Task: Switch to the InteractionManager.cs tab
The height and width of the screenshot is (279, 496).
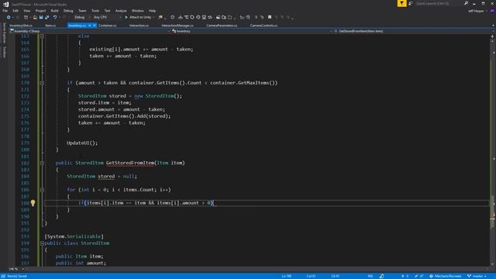Action: (177, 26)
